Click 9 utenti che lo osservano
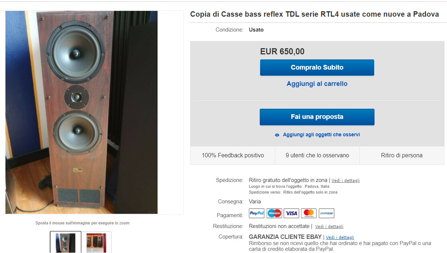 click(x=317, y=155)
